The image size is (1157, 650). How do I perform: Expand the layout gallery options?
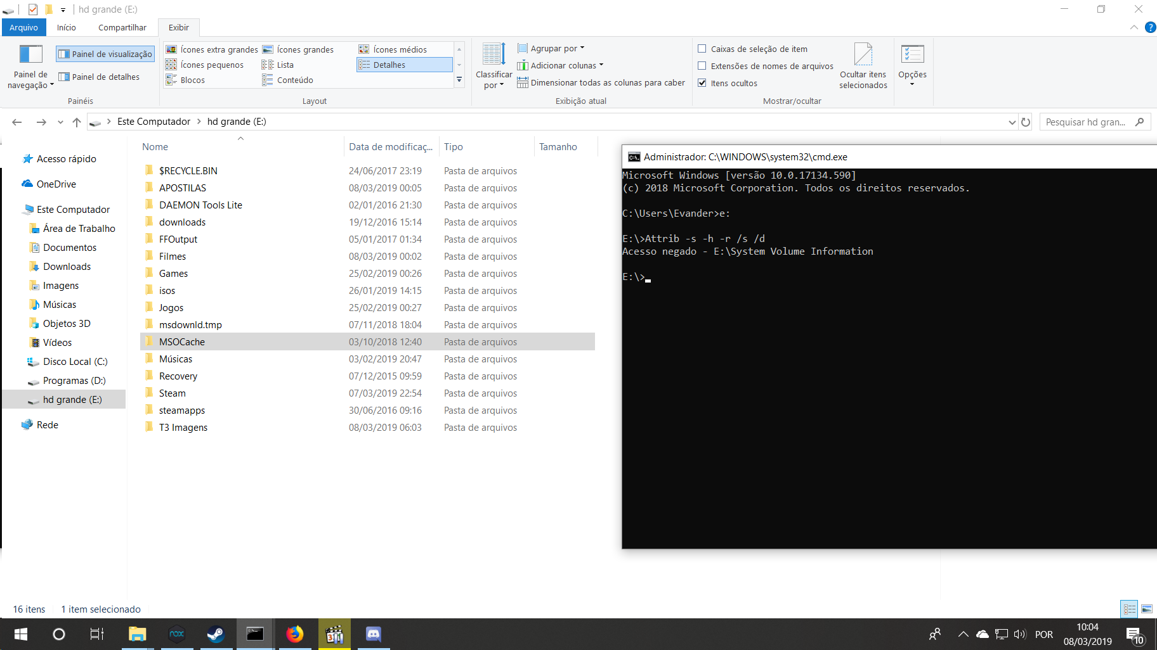[x=459, y=80]
